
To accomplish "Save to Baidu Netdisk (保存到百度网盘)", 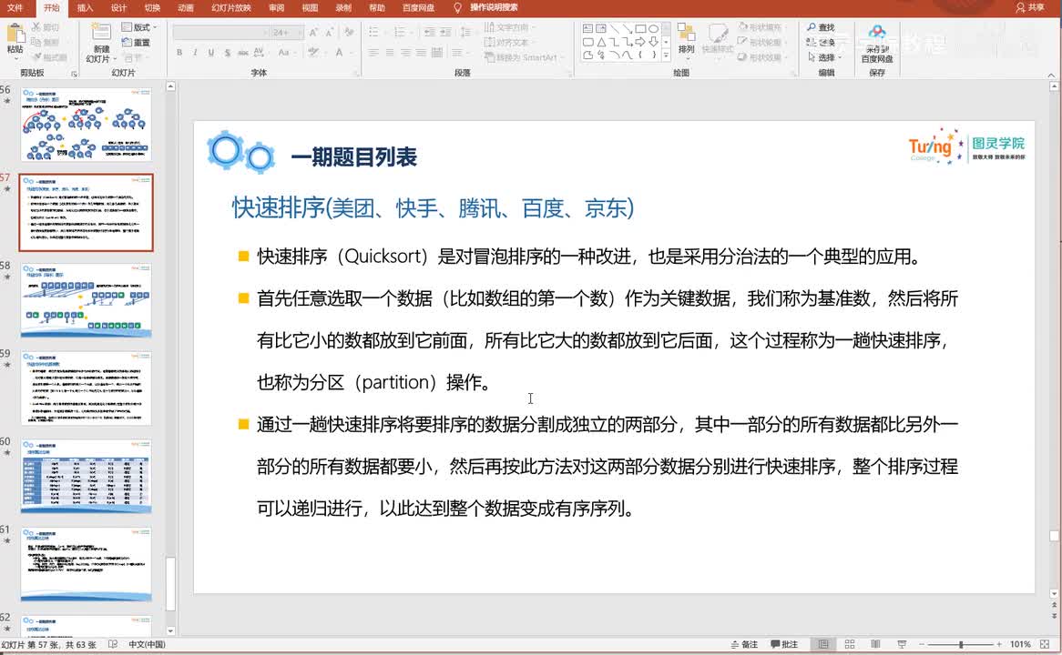I will 877,44.
